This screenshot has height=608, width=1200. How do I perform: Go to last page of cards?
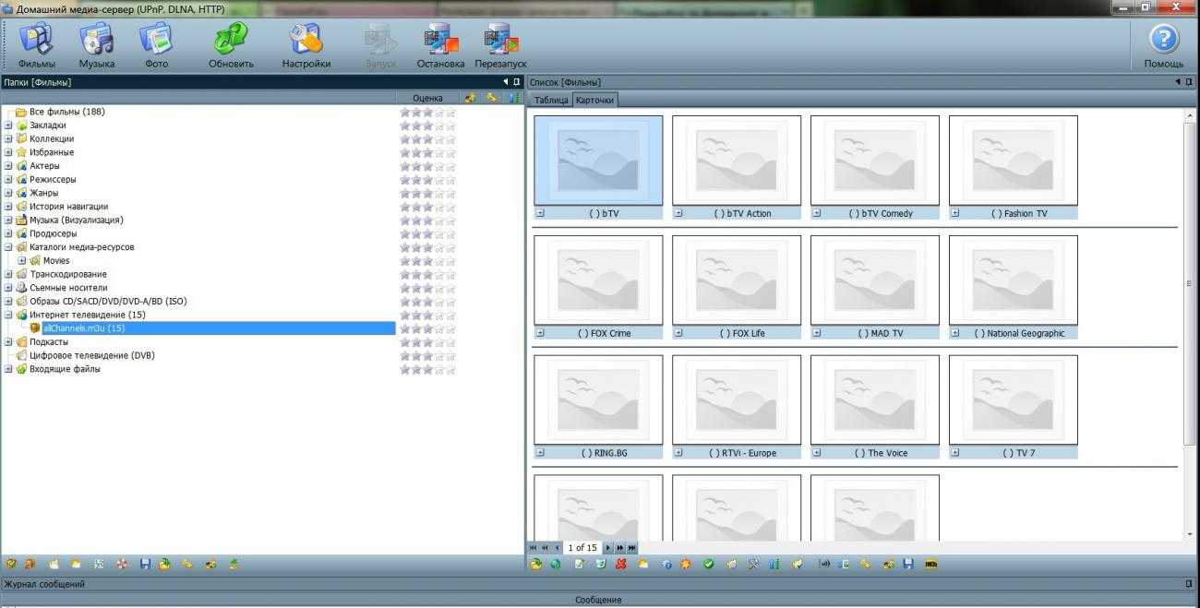click(631, 547)
